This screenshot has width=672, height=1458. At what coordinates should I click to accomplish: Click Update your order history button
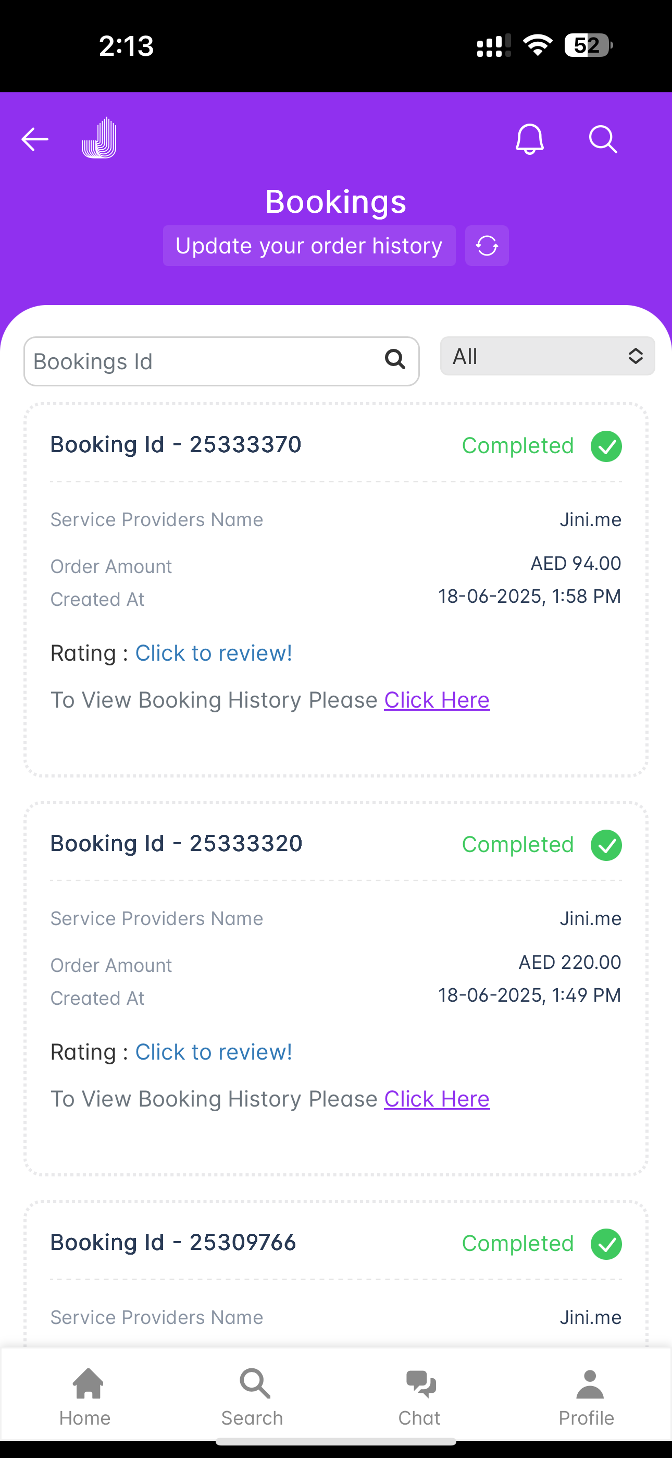309,246
